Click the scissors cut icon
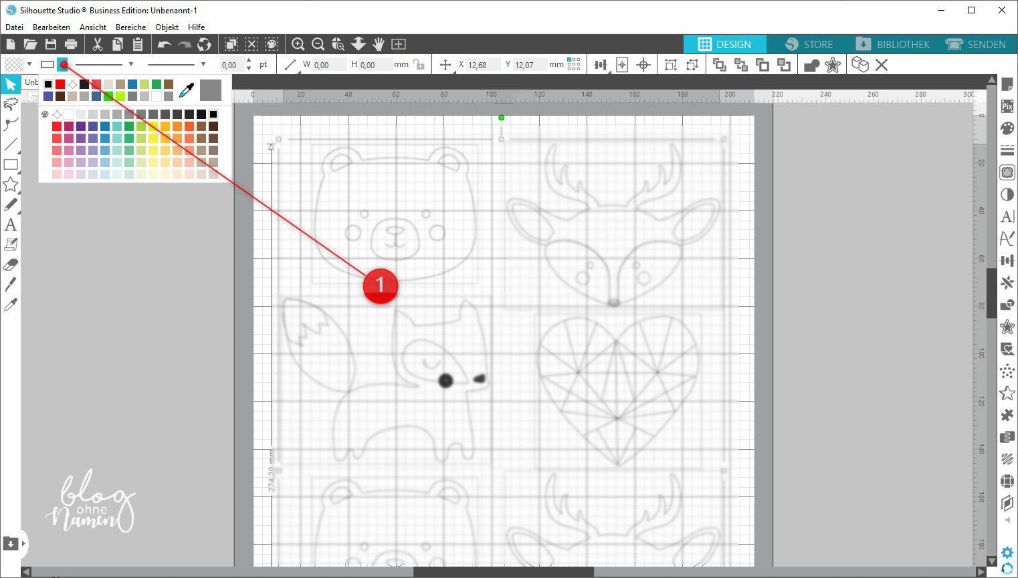Viewport: 1018px width, 578px height. [x=97, y=44]
